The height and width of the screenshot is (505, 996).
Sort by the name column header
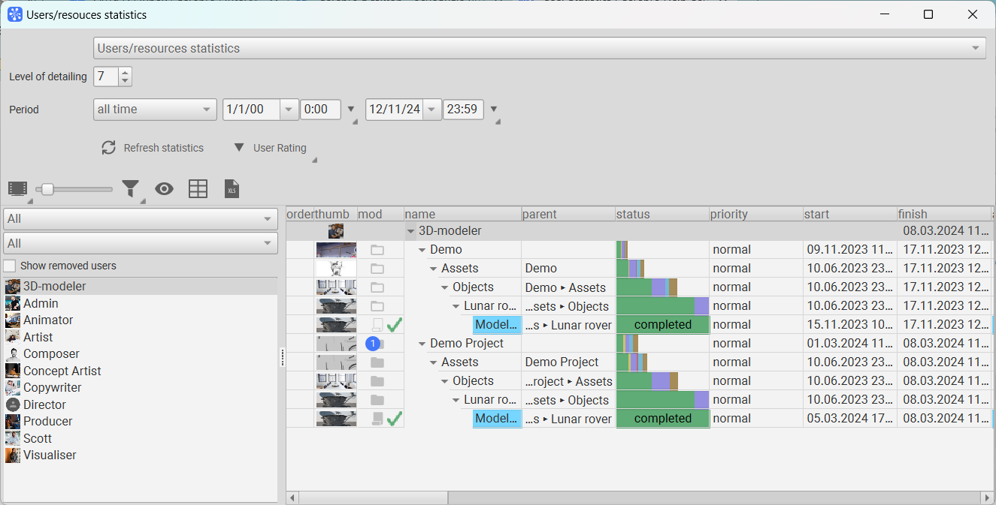click(463, 214)
